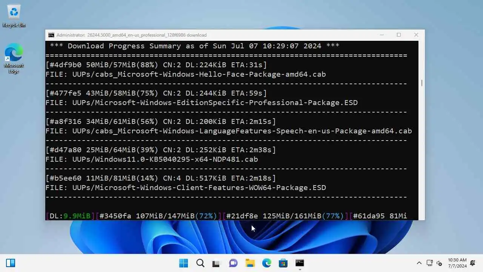Close the download command prompt window

coord(416,35)
